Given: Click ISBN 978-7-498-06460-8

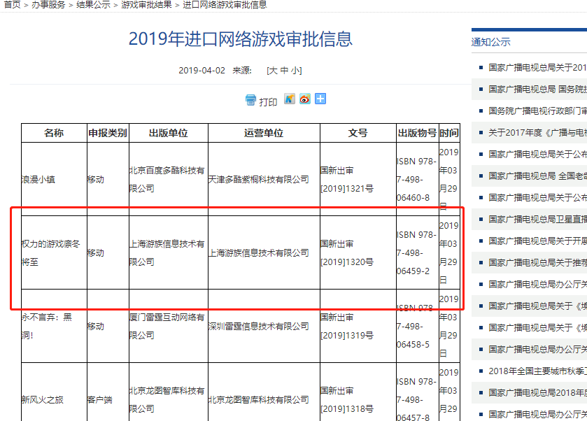Looking at the screenshot, I should (417, 180).
